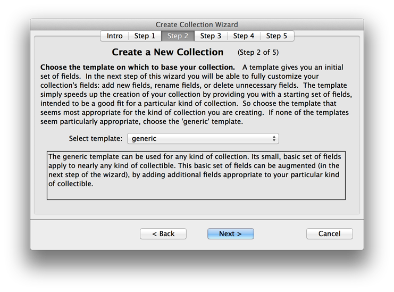The height and width of the screenshot is (292, 394).
Task: Jump to the Step 4 tab
Action: click(x=244, y=36)
